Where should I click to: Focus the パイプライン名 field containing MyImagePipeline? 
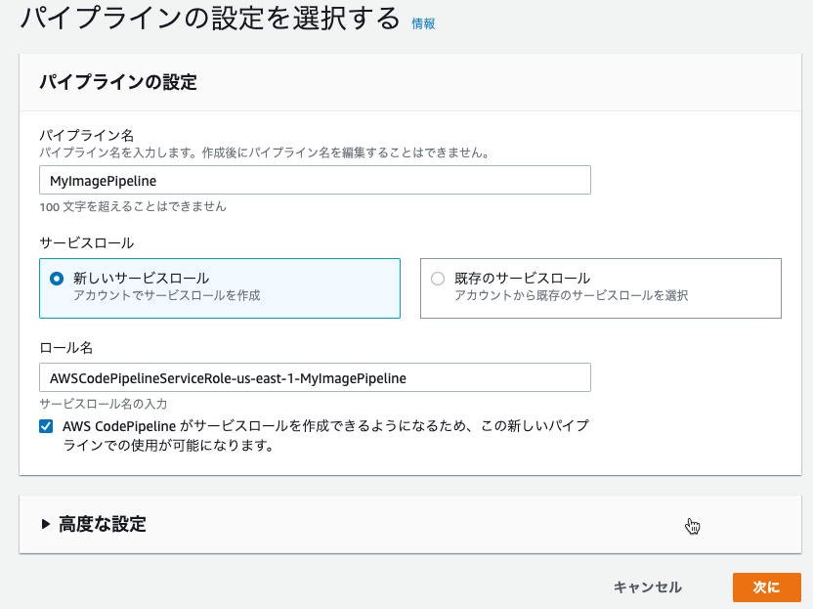tap(315, 180)
